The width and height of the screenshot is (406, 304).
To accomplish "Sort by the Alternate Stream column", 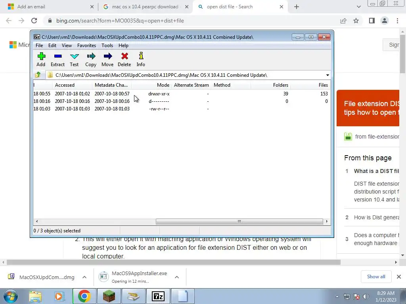I will click(192, 85).
